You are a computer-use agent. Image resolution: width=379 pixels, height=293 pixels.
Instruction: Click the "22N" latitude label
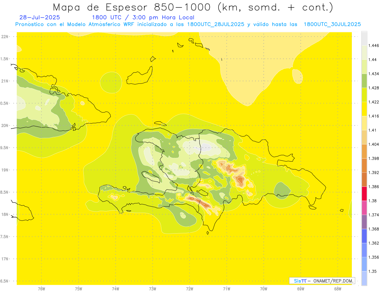(5, 37)
